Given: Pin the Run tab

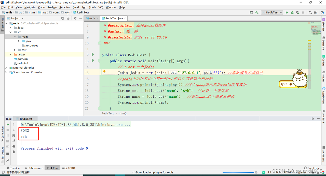Looking at the screenshot, I should 8,160.
